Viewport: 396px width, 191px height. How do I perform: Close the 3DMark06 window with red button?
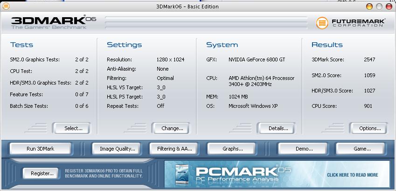[x=389, y=7]
